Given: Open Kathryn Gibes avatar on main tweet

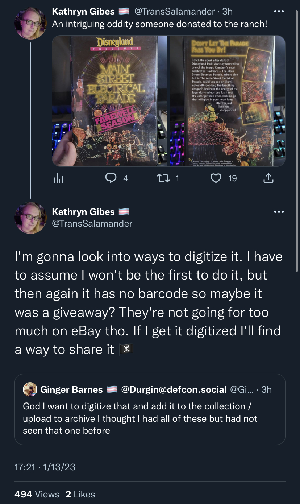Looking at the screenshot, I should [30, 218].
